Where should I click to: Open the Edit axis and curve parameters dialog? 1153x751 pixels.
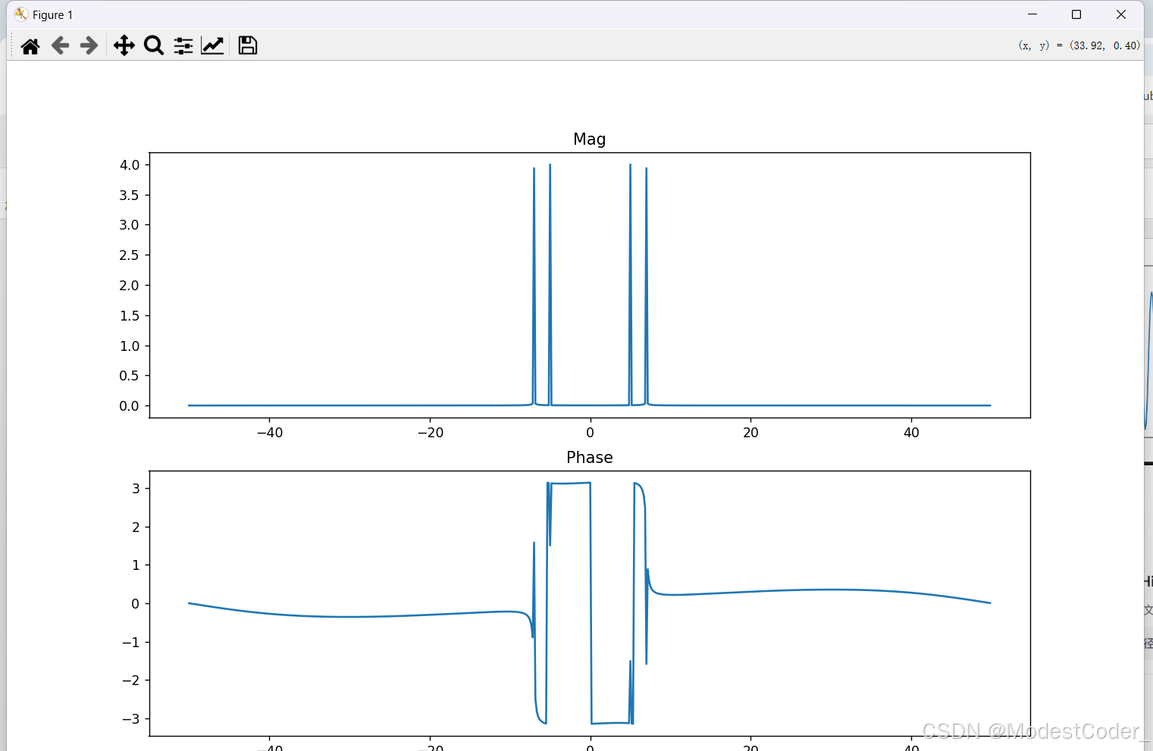[212, 45]
